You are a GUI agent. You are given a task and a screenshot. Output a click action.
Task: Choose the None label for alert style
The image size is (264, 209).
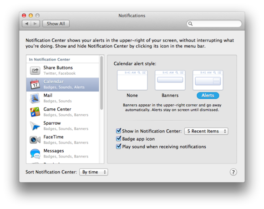(x=132, y=95)
